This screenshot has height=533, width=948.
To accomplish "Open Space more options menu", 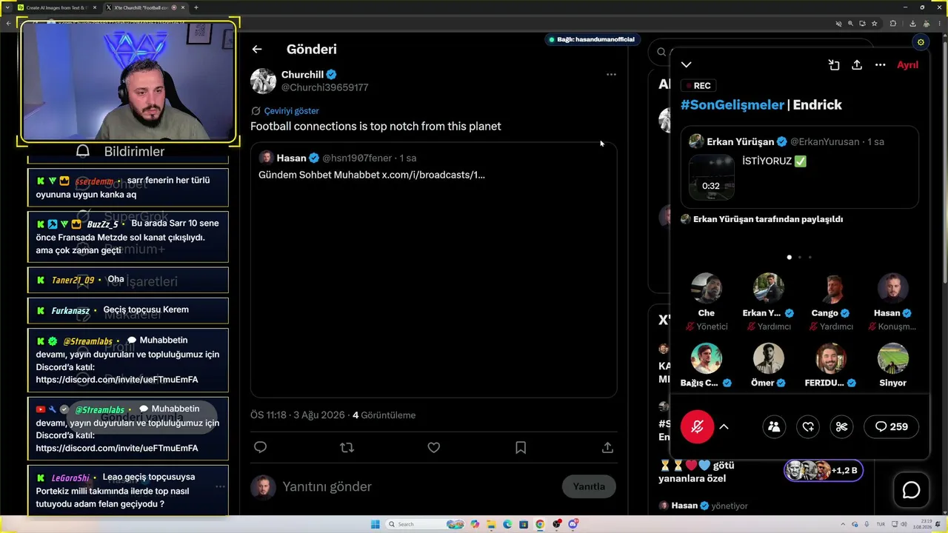I will [x=880, y=65].
